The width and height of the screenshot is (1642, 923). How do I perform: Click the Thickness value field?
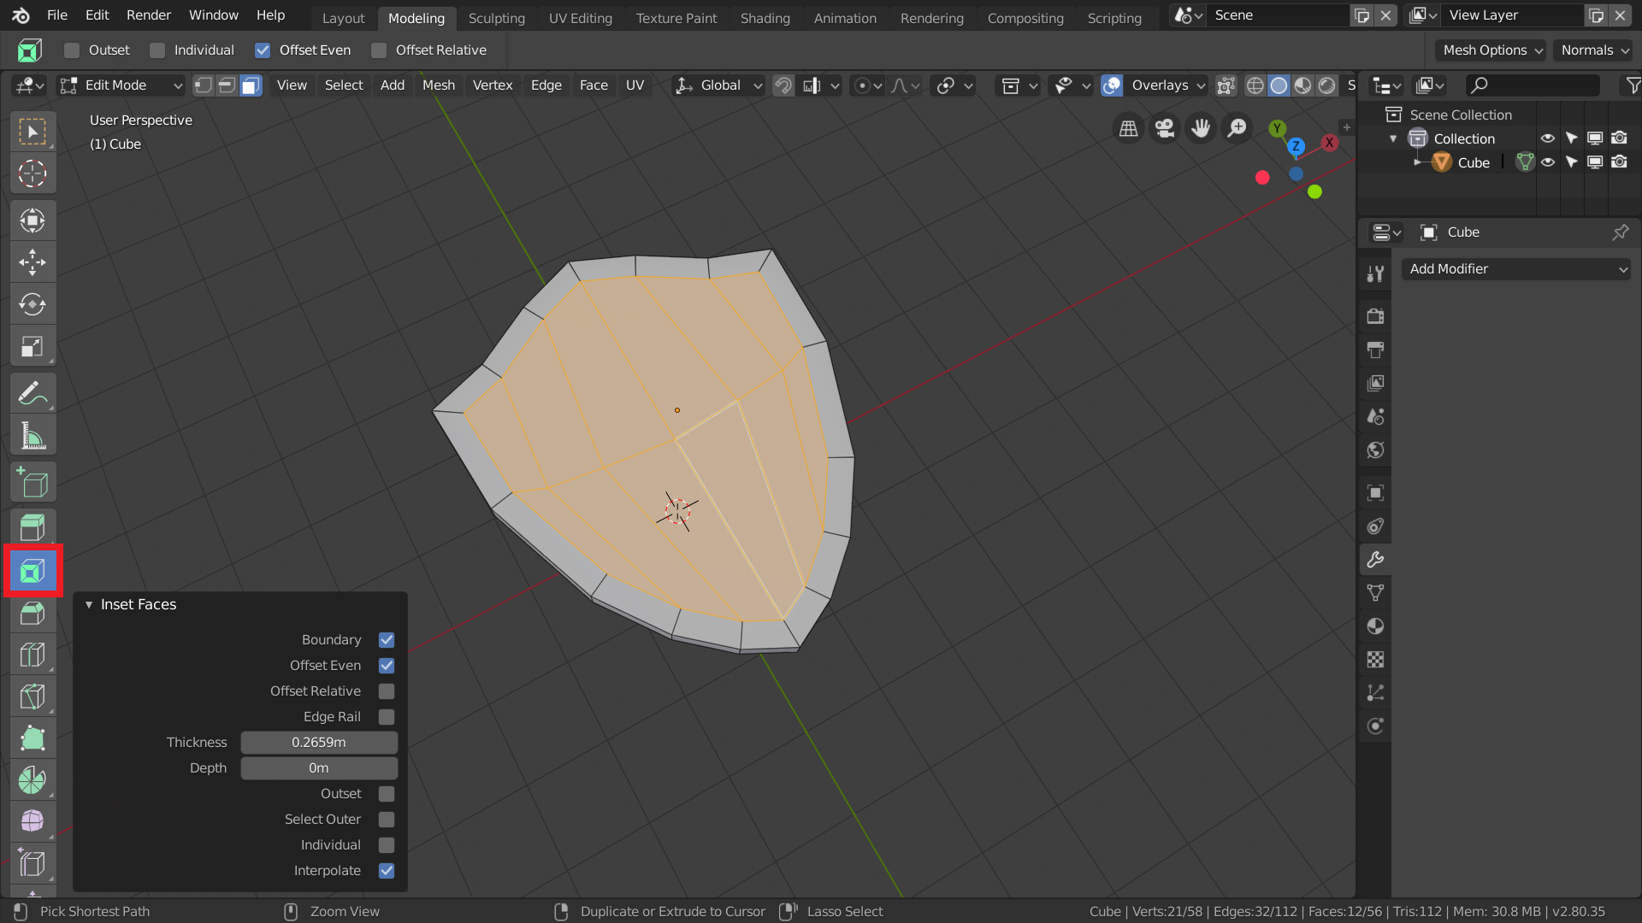(319, 743)
